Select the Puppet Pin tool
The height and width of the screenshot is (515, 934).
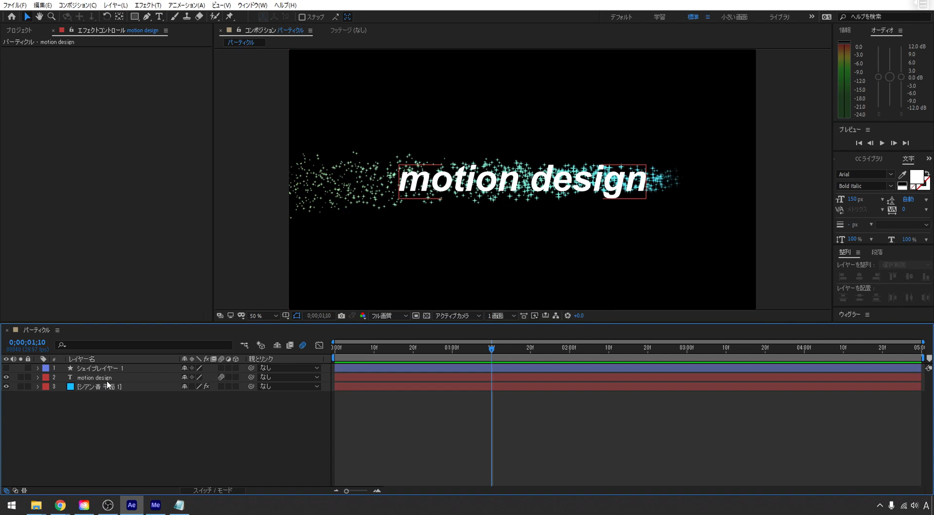point(229,16)
